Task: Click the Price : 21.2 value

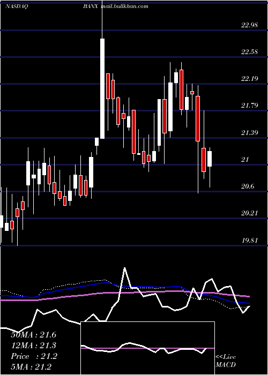Action: (x=34, y=356)
